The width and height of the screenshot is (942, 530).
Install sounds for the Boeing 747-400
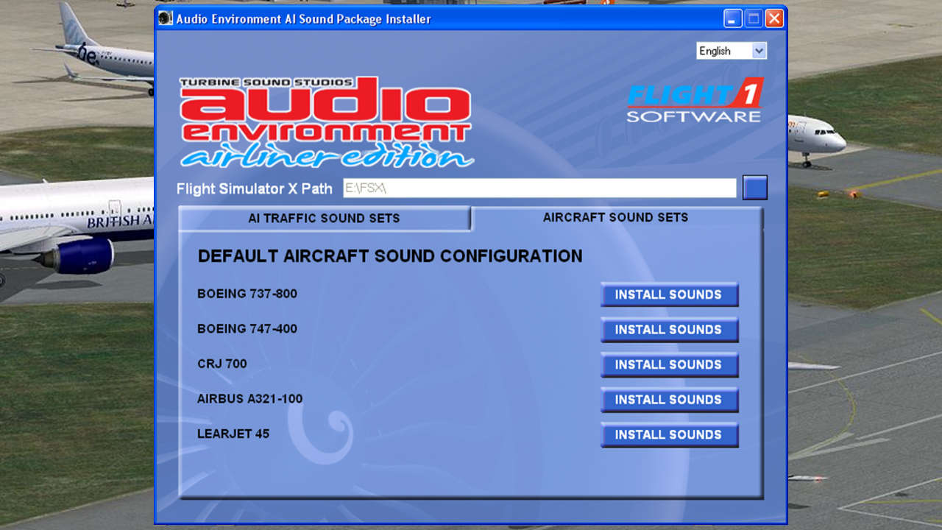(669, 330)
